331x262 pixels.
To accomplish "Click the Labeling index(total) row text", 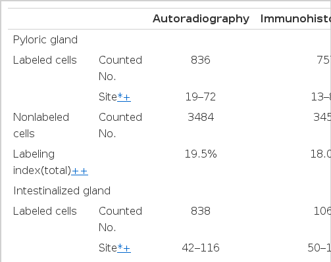I will tap(42, 162).
